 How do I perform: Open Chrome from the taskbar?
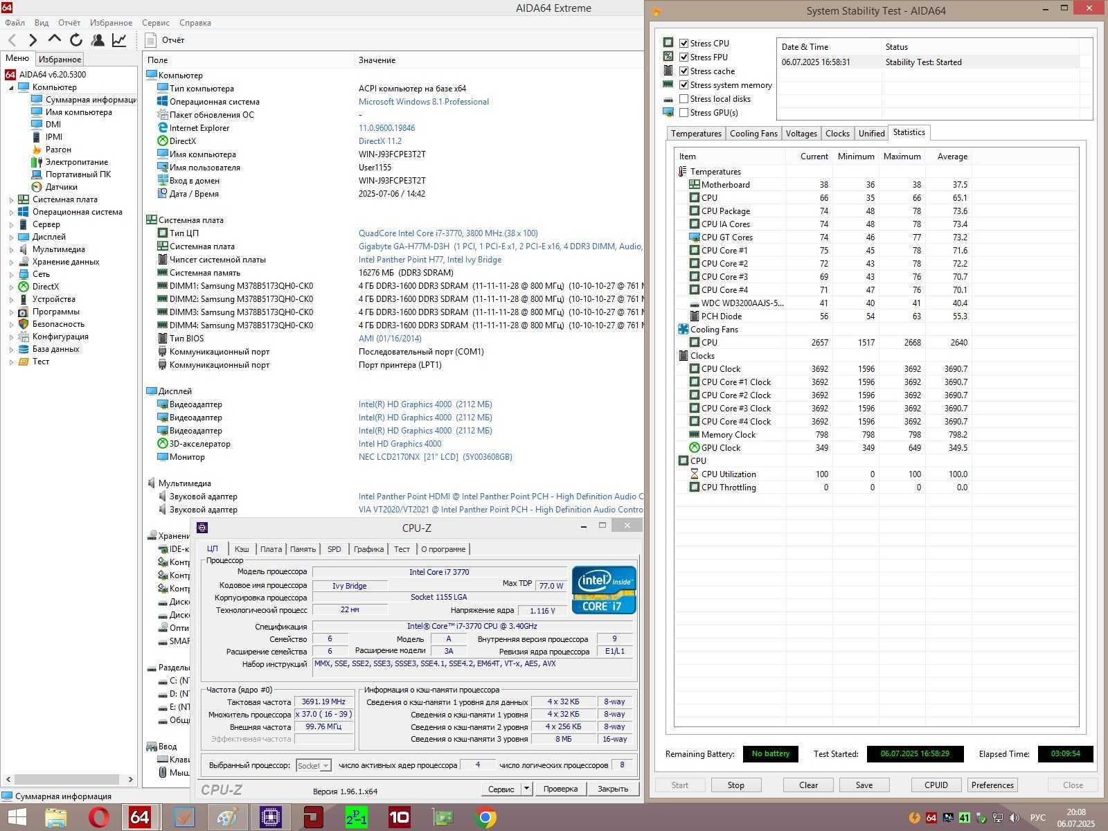click(x=485, y=818)
